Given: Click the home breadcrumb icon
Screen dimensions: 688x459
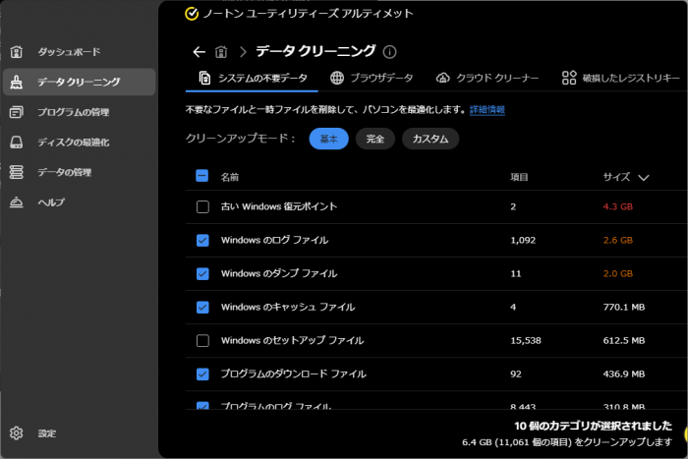Looking at the screenshot, I should (221, 52).
